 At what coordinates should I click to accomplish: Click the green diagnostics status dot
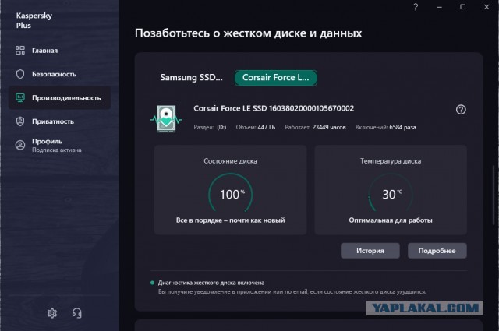tap(152, 283)
